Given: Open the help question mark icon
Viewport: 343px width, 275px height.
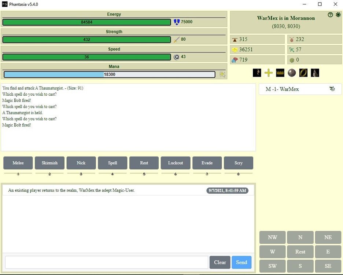Looking at the screenshot, I should [x=331, y=15].
